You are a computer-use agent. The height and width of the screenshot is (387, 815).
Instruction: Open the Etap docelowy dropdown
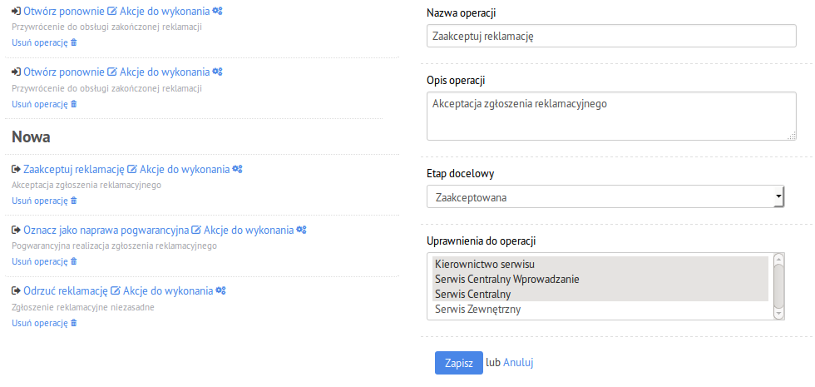(x=605, y=196)
